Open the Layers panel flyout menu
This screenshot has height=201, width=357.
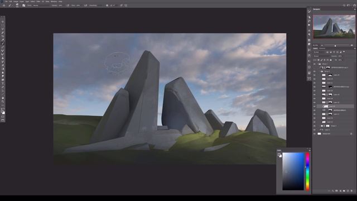pyautogui.click(x=355, y=49)
